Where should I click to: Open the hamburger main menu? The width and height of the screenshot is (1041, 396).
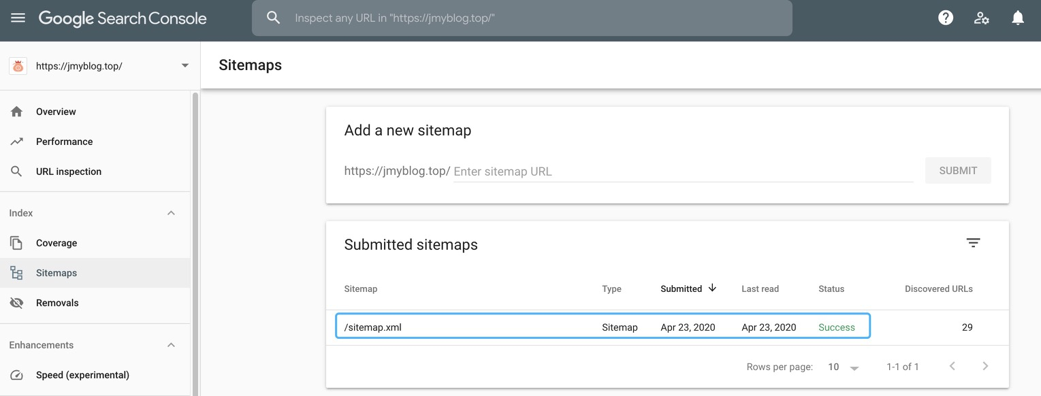coord(18,18)
